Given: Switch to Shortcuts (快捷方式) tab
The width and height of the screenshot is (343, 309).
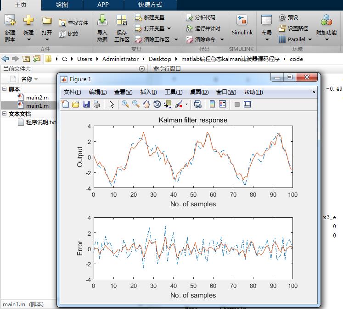Looking at the screenshot, I should [150, 5].
